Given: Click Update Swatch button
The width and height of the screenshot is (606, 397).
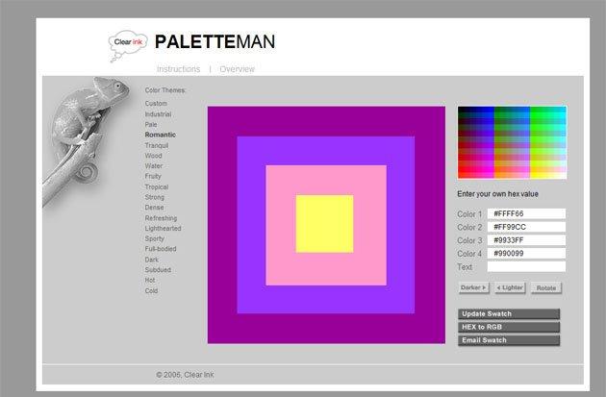Looking at the screenshot, I should click(508, 314).
